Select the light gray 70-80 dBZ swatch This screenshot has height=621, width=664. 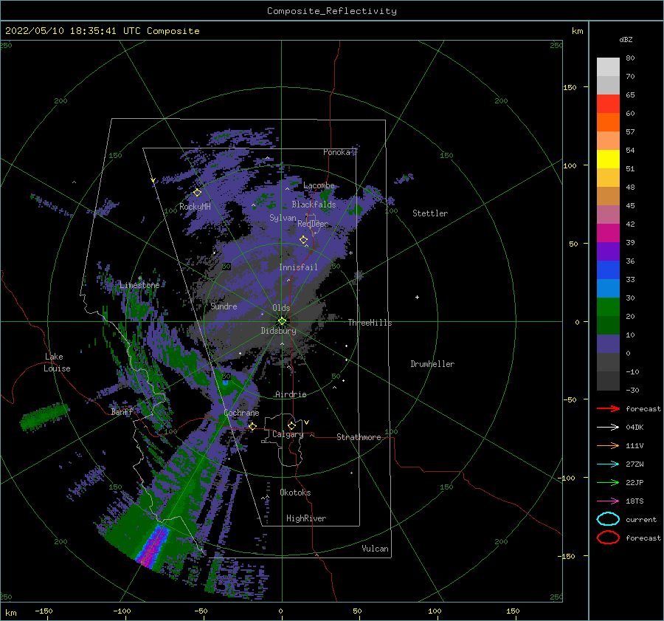pos(608,67)
